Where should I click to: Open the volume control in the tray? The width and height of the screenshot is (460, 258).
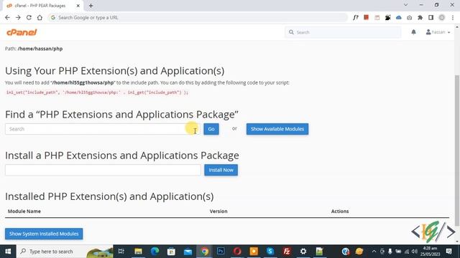415,252
